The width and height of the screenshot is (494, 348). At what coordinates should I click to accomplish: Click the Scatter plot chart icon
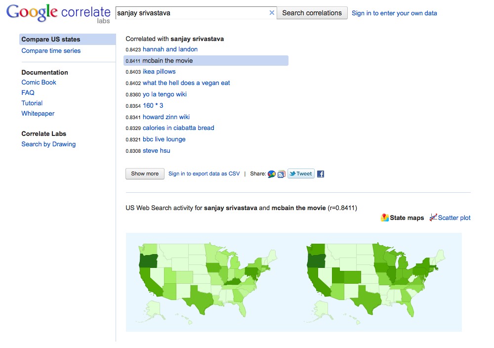pos(433,217)
